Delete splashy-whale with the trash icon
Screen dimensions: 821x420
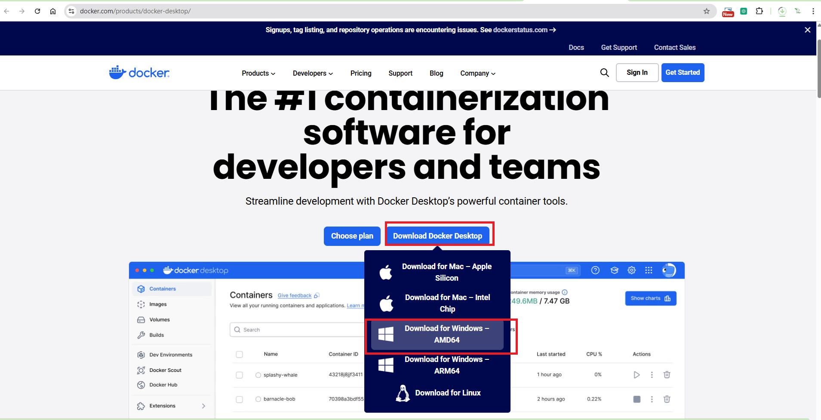point(667,375)
